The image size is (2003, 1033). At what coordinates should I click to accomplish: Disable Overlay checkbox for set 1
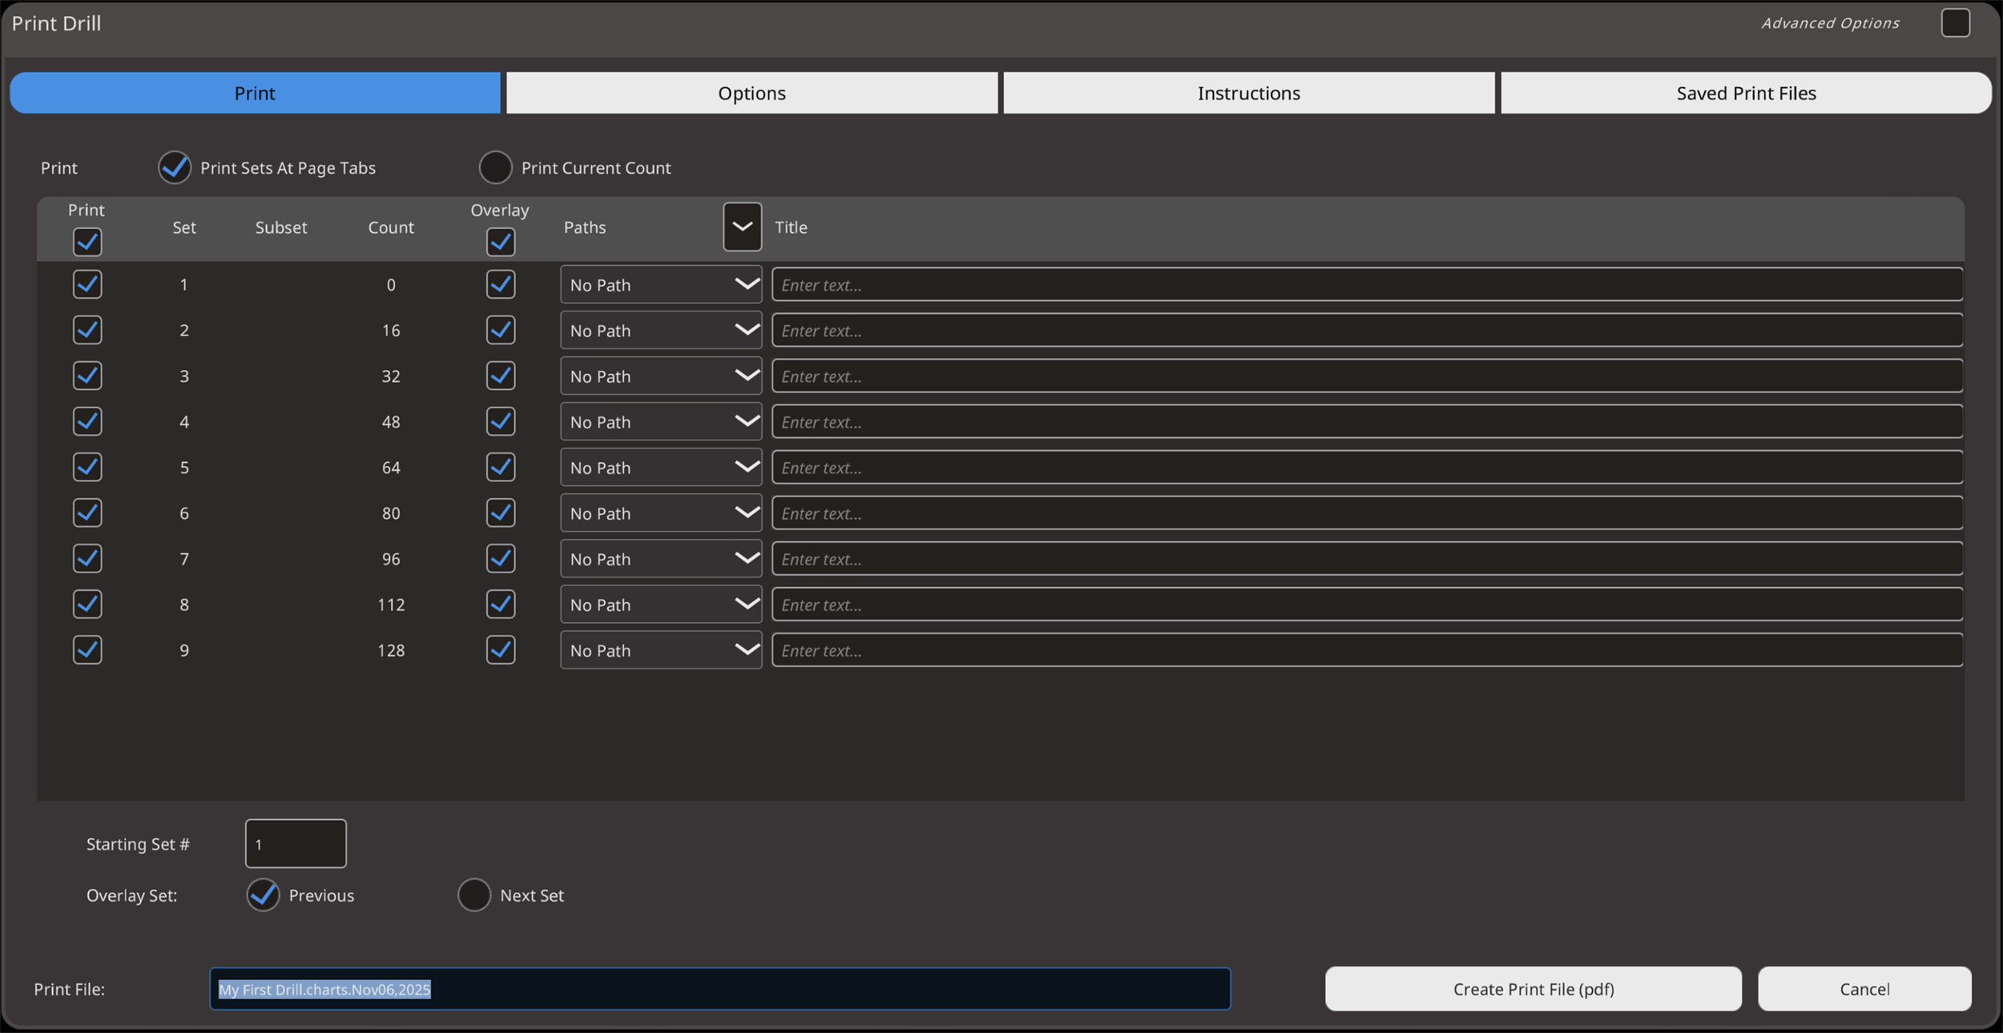click(x=501, y=284)
